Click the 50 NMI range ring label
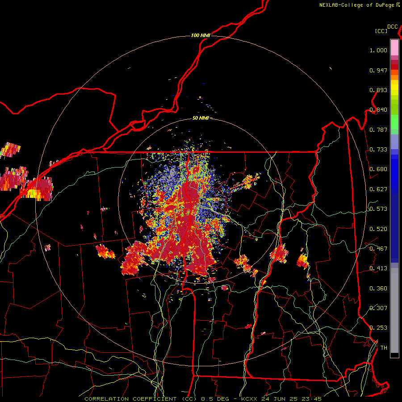402x402 pixels. point(201,118)
